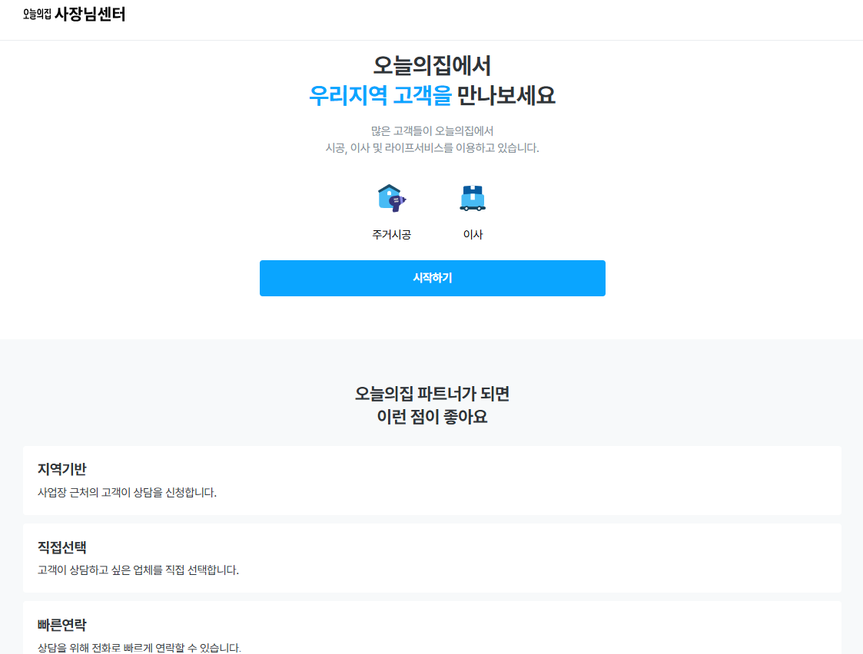Click the 고객이 상담하고 싶은 업체를 직접 선택합니다 text
The height and width of the screenshot is (654, 863).
(x=138, y=570)
